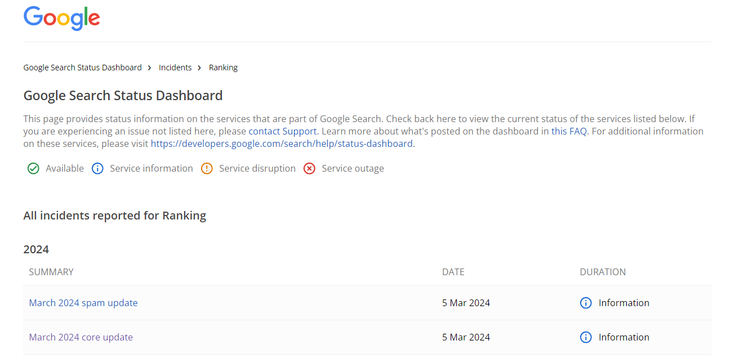Click the info icon in spam update row
739x363 pixels.
[586, 303]
